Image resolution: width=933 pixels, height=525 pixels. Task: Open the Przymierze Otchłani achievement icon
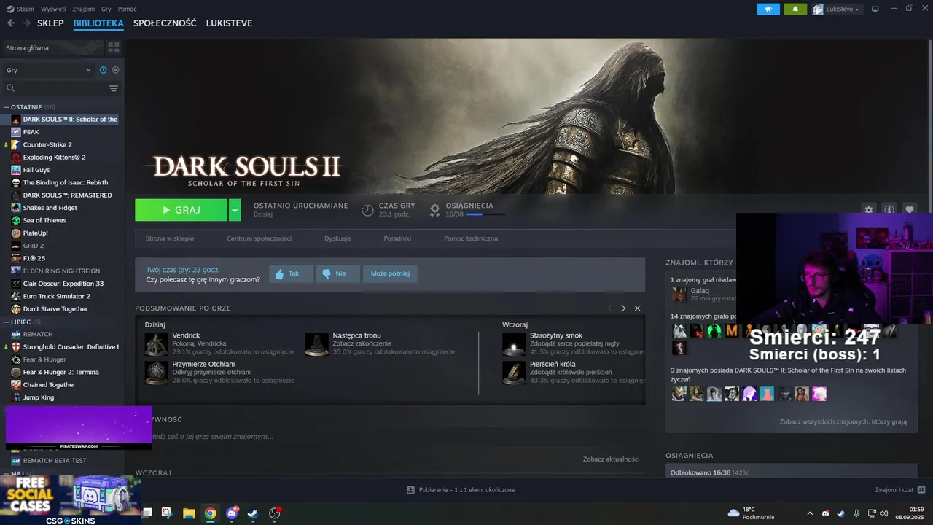click(156, 373)
